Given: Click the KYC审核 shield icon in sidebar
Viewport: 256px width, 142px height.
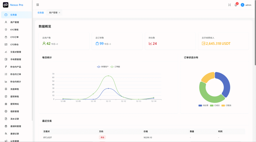Looking at the screenshot, I should point(6,29).
